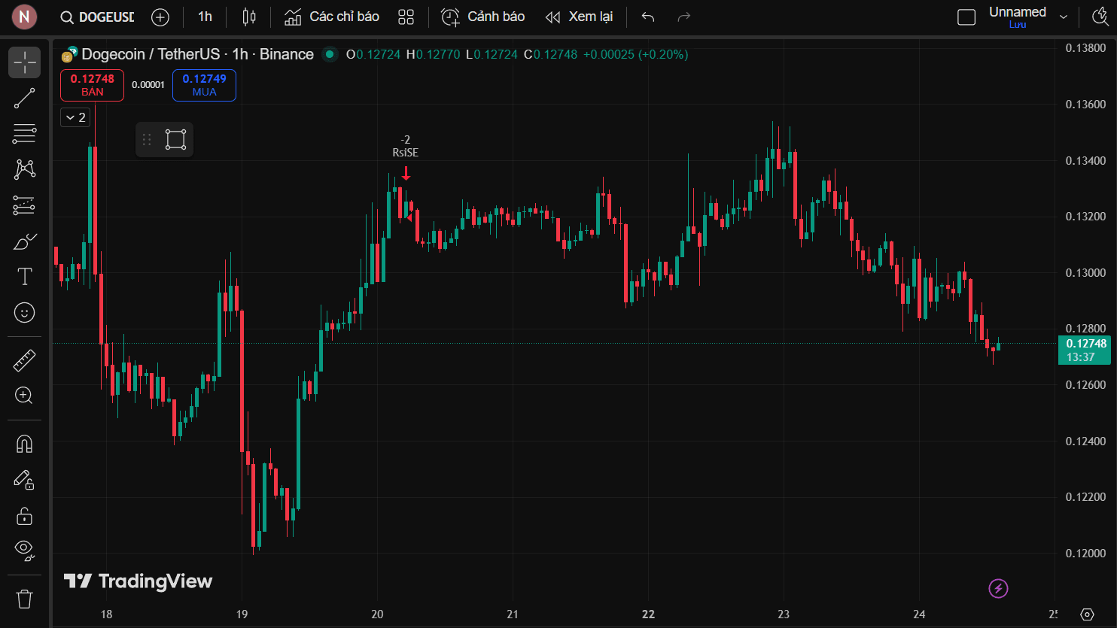This screenshot has width=1117, height=628.
Task: Click the spread value 0.00001
Action: [x=148, y=85]
